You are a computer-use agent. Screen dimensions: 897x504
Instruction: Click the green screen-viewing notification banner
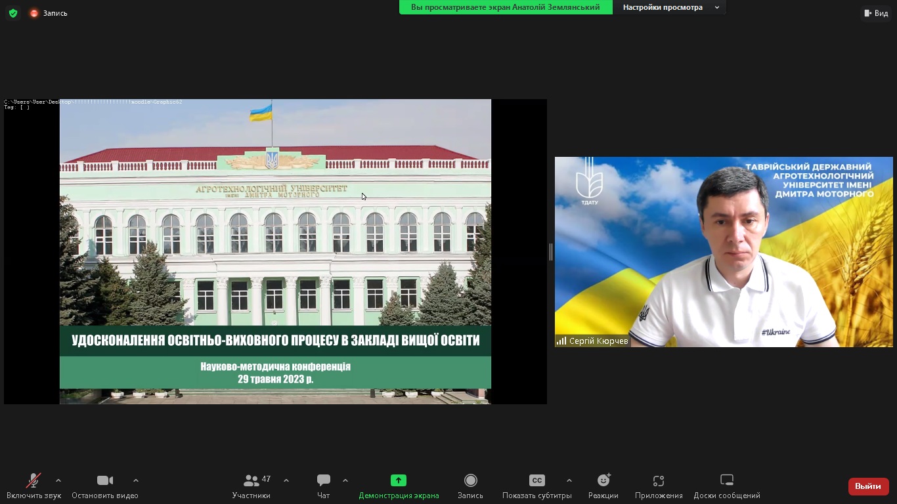point(506,7)
